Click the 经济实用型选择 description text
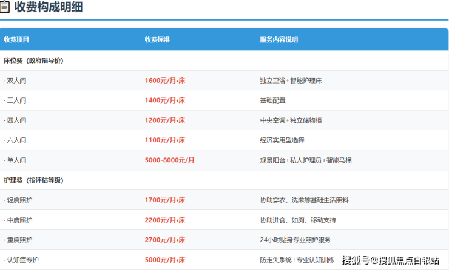 pos(282,140)
